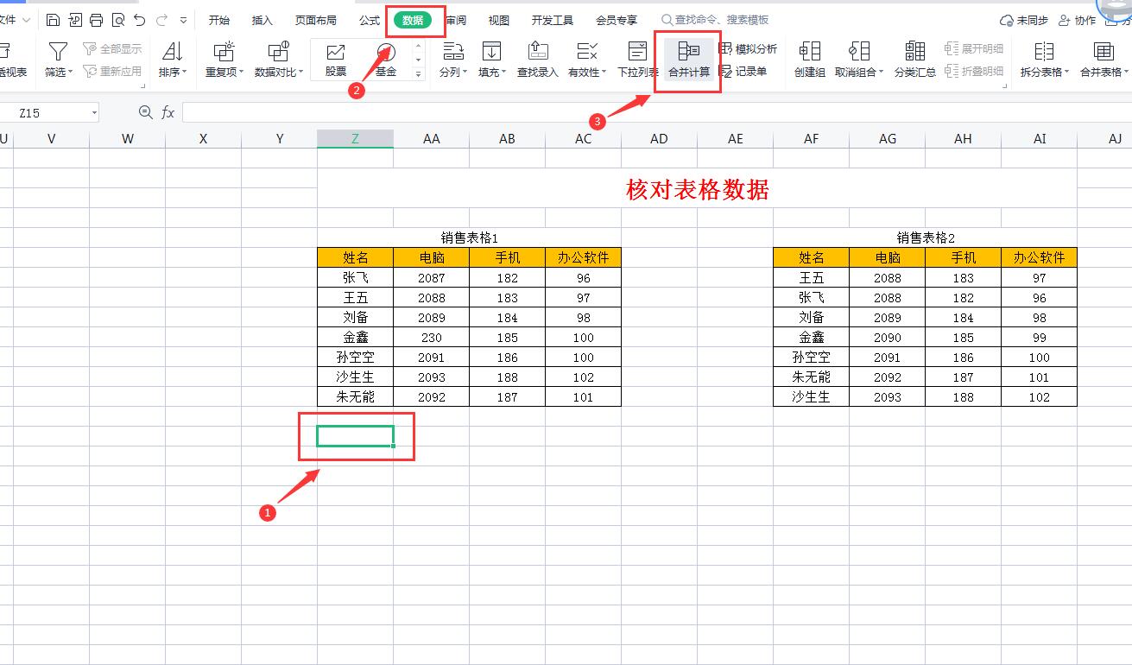Select the column Z header
This screenshot has height=665, width=1132.
[x=355, y=138]
